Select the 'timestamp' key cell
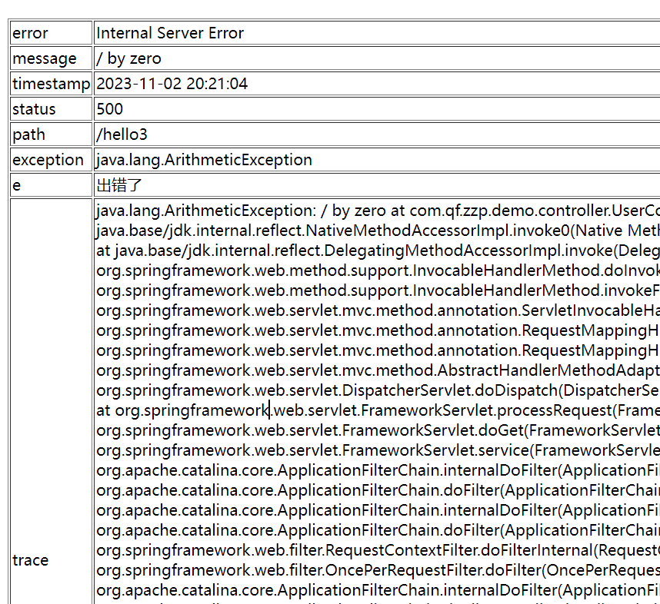This screenshot has width=660, height=604. coord(51,83)
